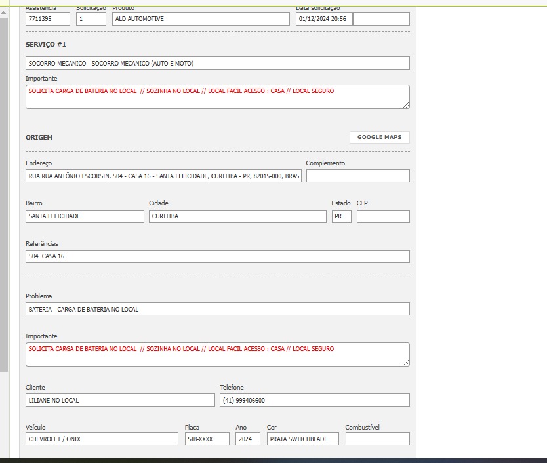The image size is (547, 463).
Task: Click the Estado field showing PR
Action: point(341,216)
